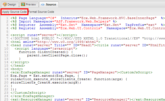
Task: Click the script runat="server" line
Action: [44, 35]
